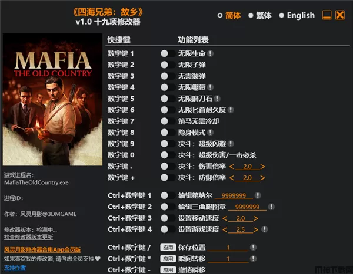Click the info icon beside 无限绷带
This screenshot has width=353, height=274.
210,87
